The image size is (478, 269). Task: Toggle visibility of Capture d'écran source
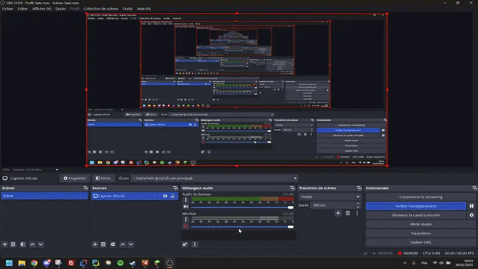pyautogui.click(x=166, y=196)
